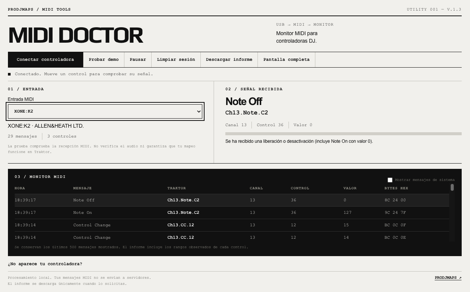Clear the session with Limpiar sesión
The image size is (470, 292).
176,60
